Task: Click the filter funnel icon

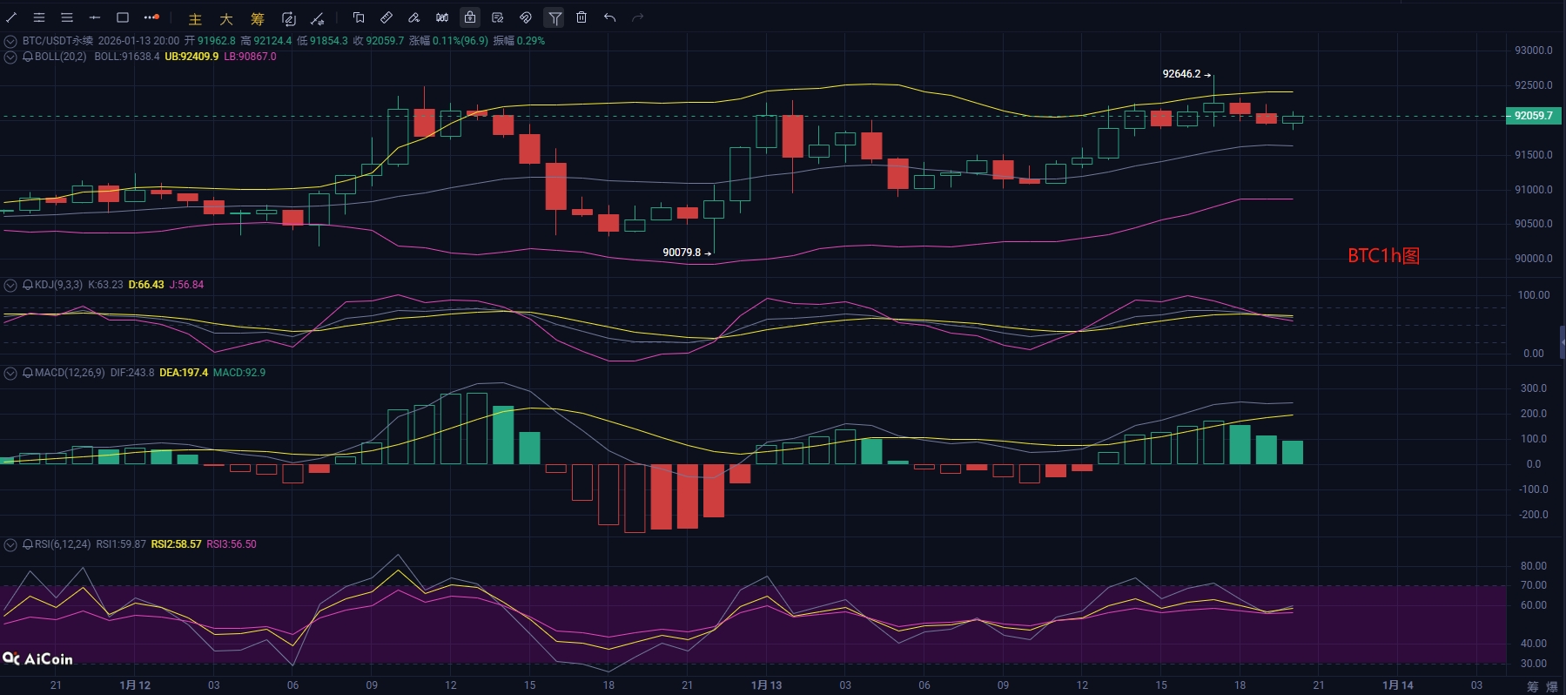Action: tap(554, 17)
